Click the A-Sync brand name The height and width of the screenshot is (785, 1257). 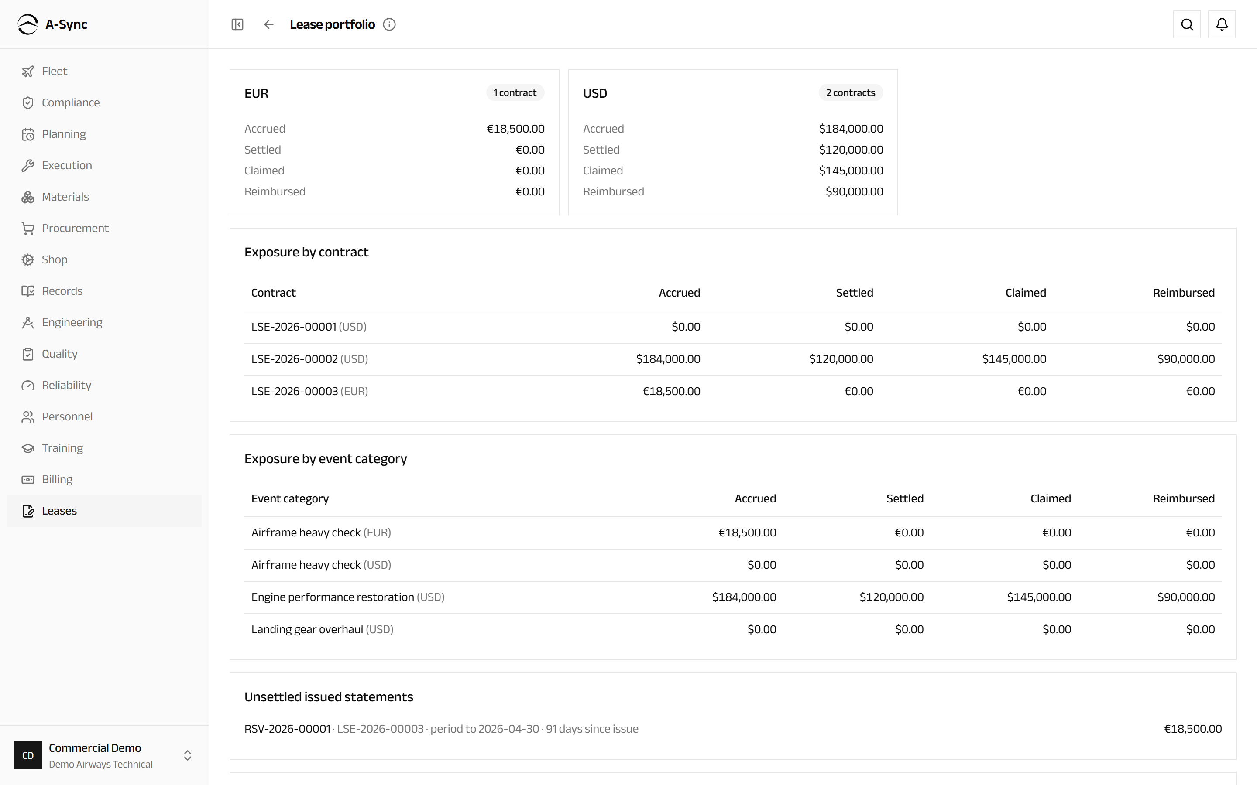coord(66,24)
